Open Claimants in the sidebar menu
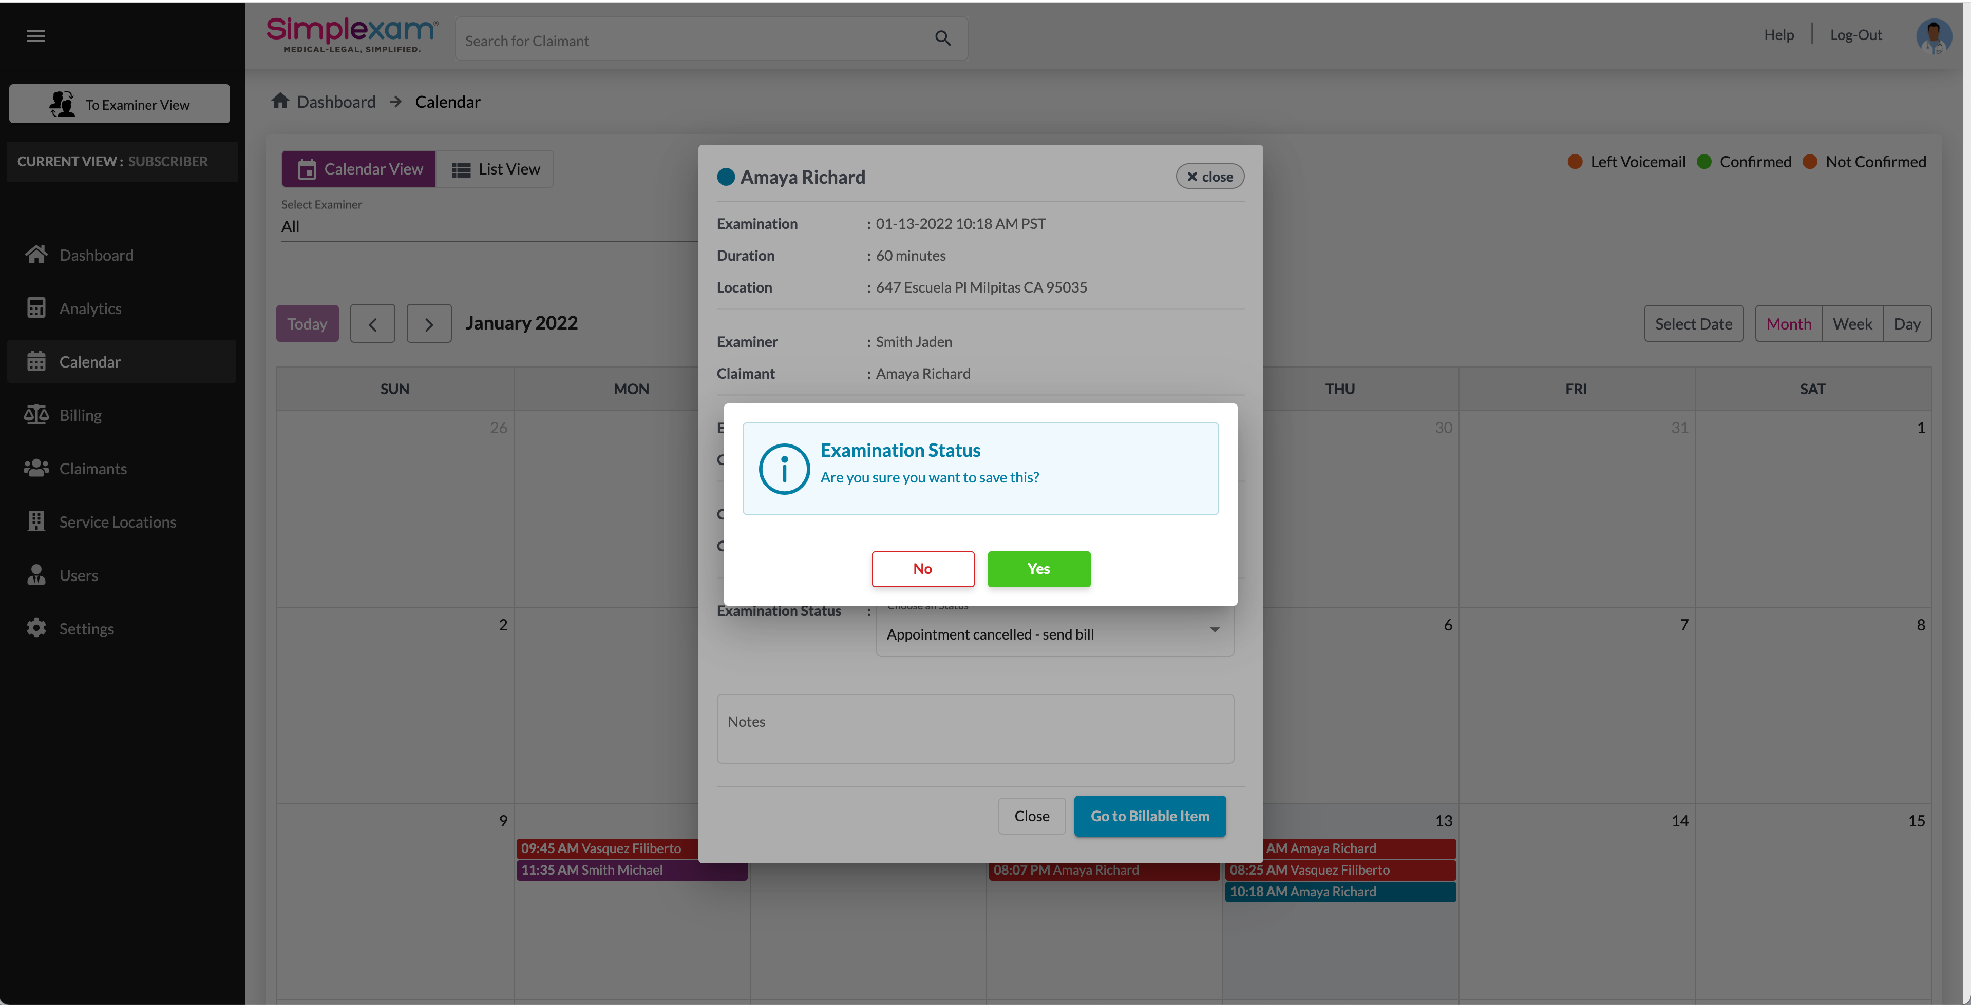Image resolution: width=1971 pixels, height=1005 pixels. [92, 468]
